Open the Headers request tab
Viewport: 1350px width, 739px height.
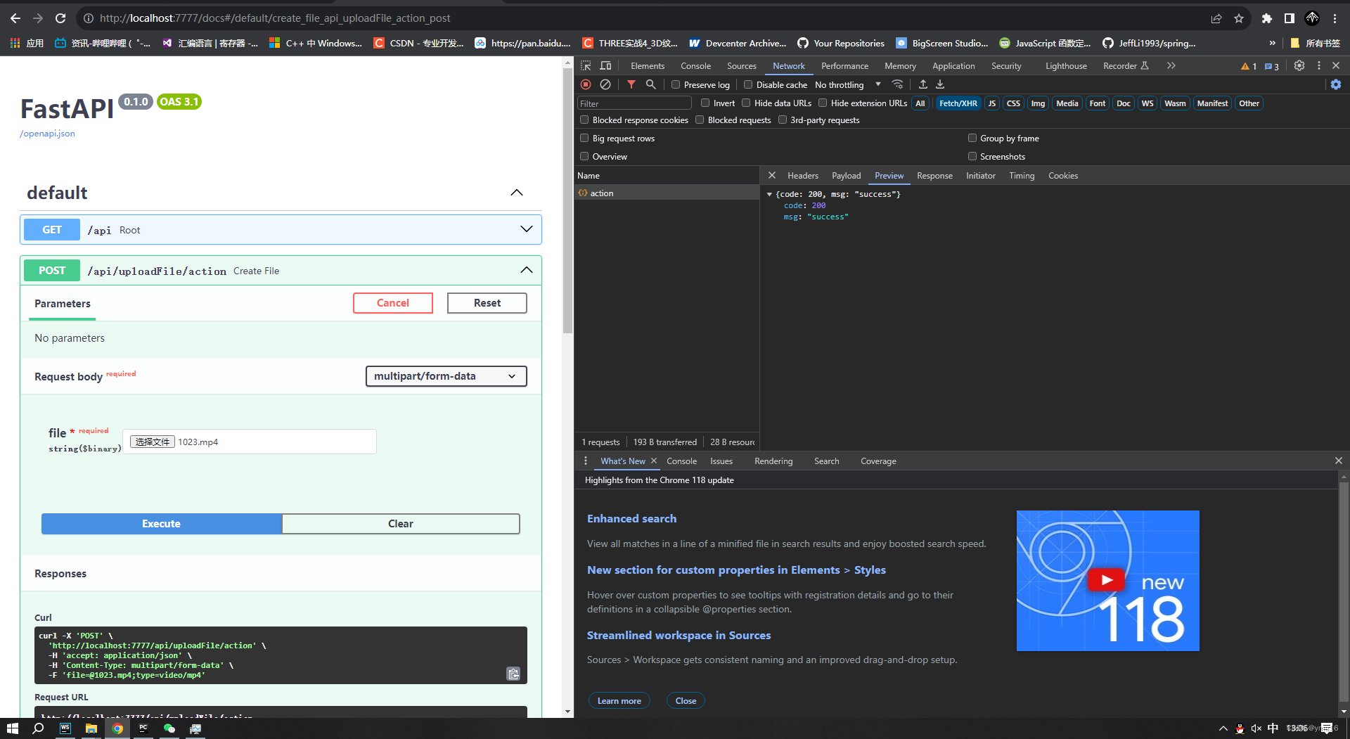click(803, 175)
